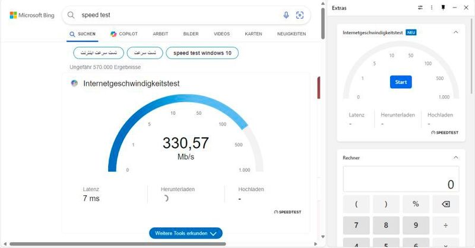475x248 pixels.
Task: Click the calculator opening parenthesis key
Action: click(x=356, y=204)
